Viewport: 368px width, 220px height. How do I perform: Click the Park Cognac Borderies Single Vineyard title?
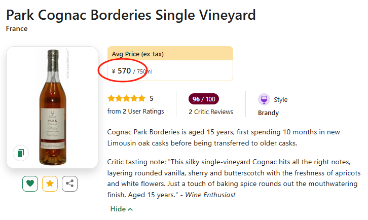(x=131, y=15)
